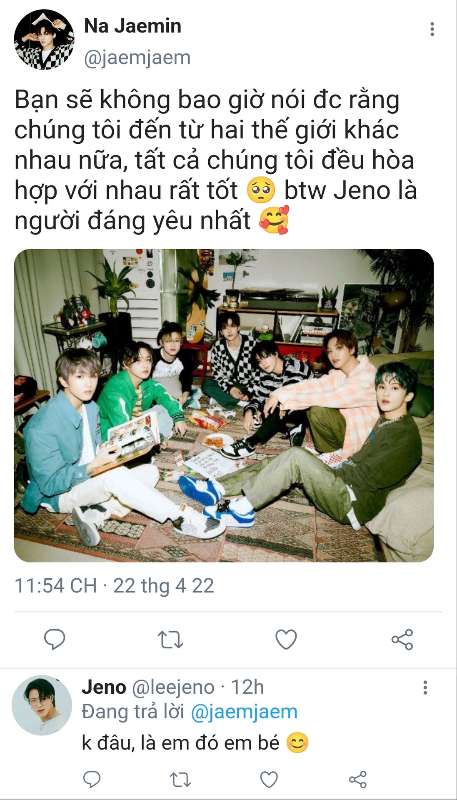457x800 pixels.
Task: Open Jeno's profile avatar
Action: (x=42, y=705)
